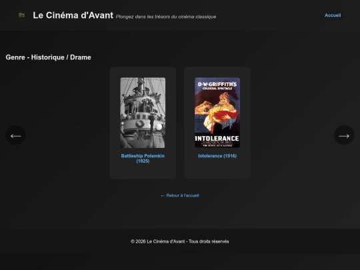Open the Accueil navigation link
360x270 pixels.
coord(333,15)
